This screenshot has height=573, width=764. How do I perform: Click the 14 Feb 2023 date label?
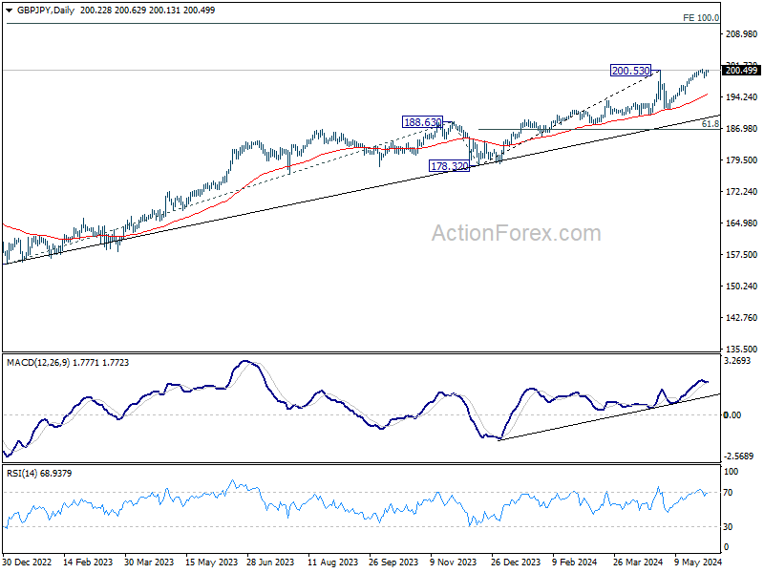point(88,562)
